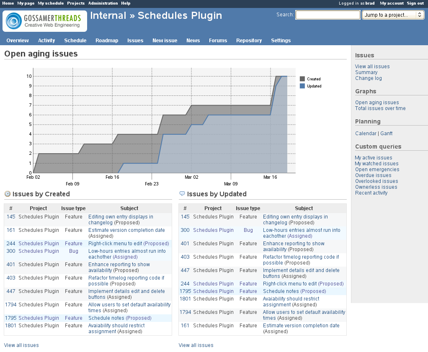
Task: Open the Open aging issues graph link
Action: pos(377,102)
